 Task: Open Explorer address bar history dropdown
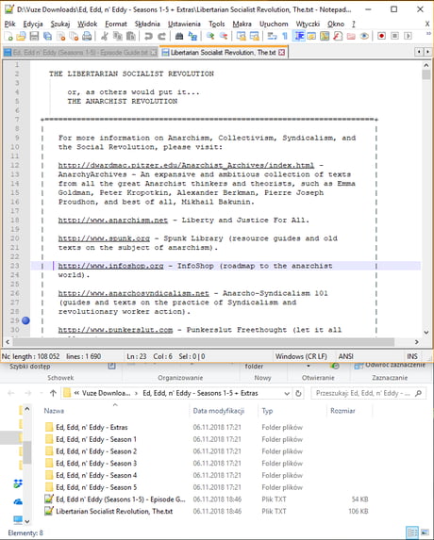point(287,393)
